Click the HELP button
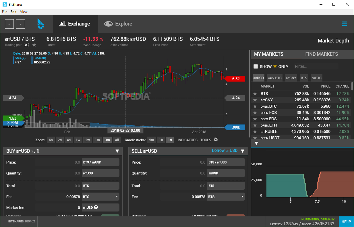The image size is (354, 227). tap(346, 222)
